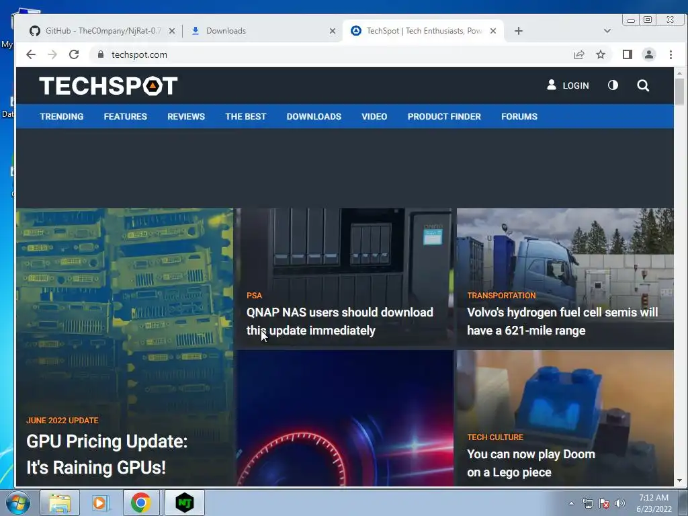The image size is (688, 516).
Task: Close the Downloads tab
Action: (332, 31)
